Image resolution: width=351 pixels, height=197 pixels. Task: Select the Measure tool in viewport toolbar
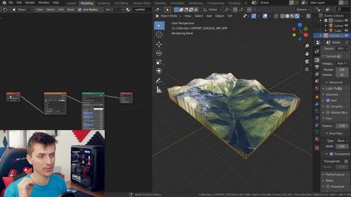[x=159, y=89]
